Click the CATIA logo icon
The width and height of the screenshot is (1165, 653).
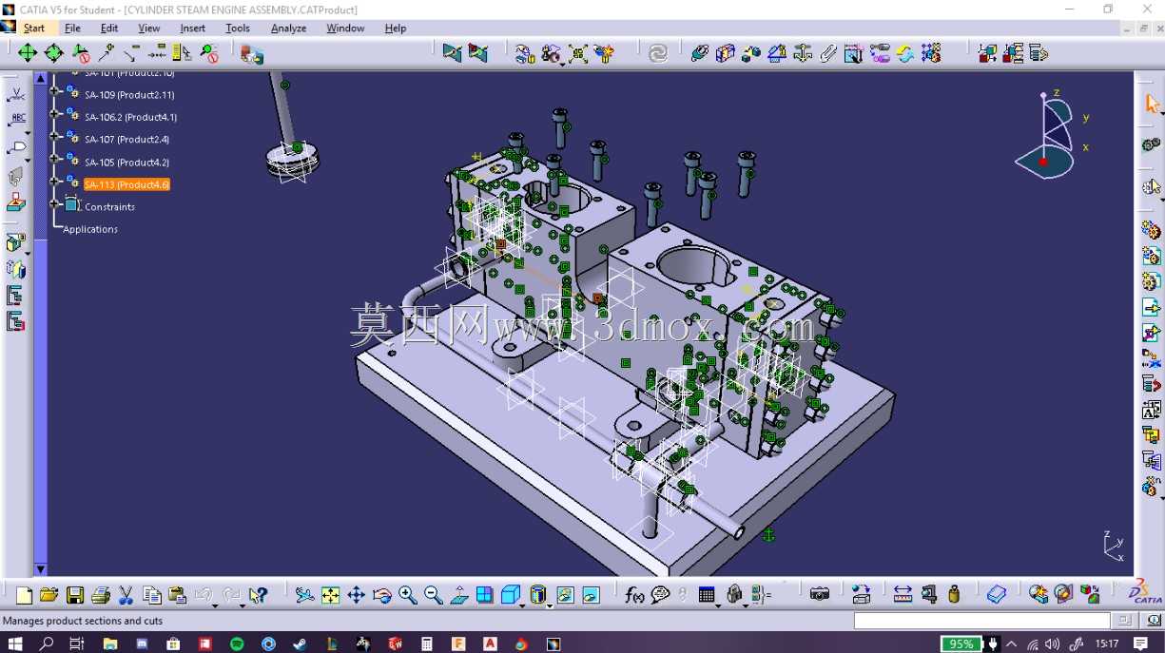(x=1145, y=592)
